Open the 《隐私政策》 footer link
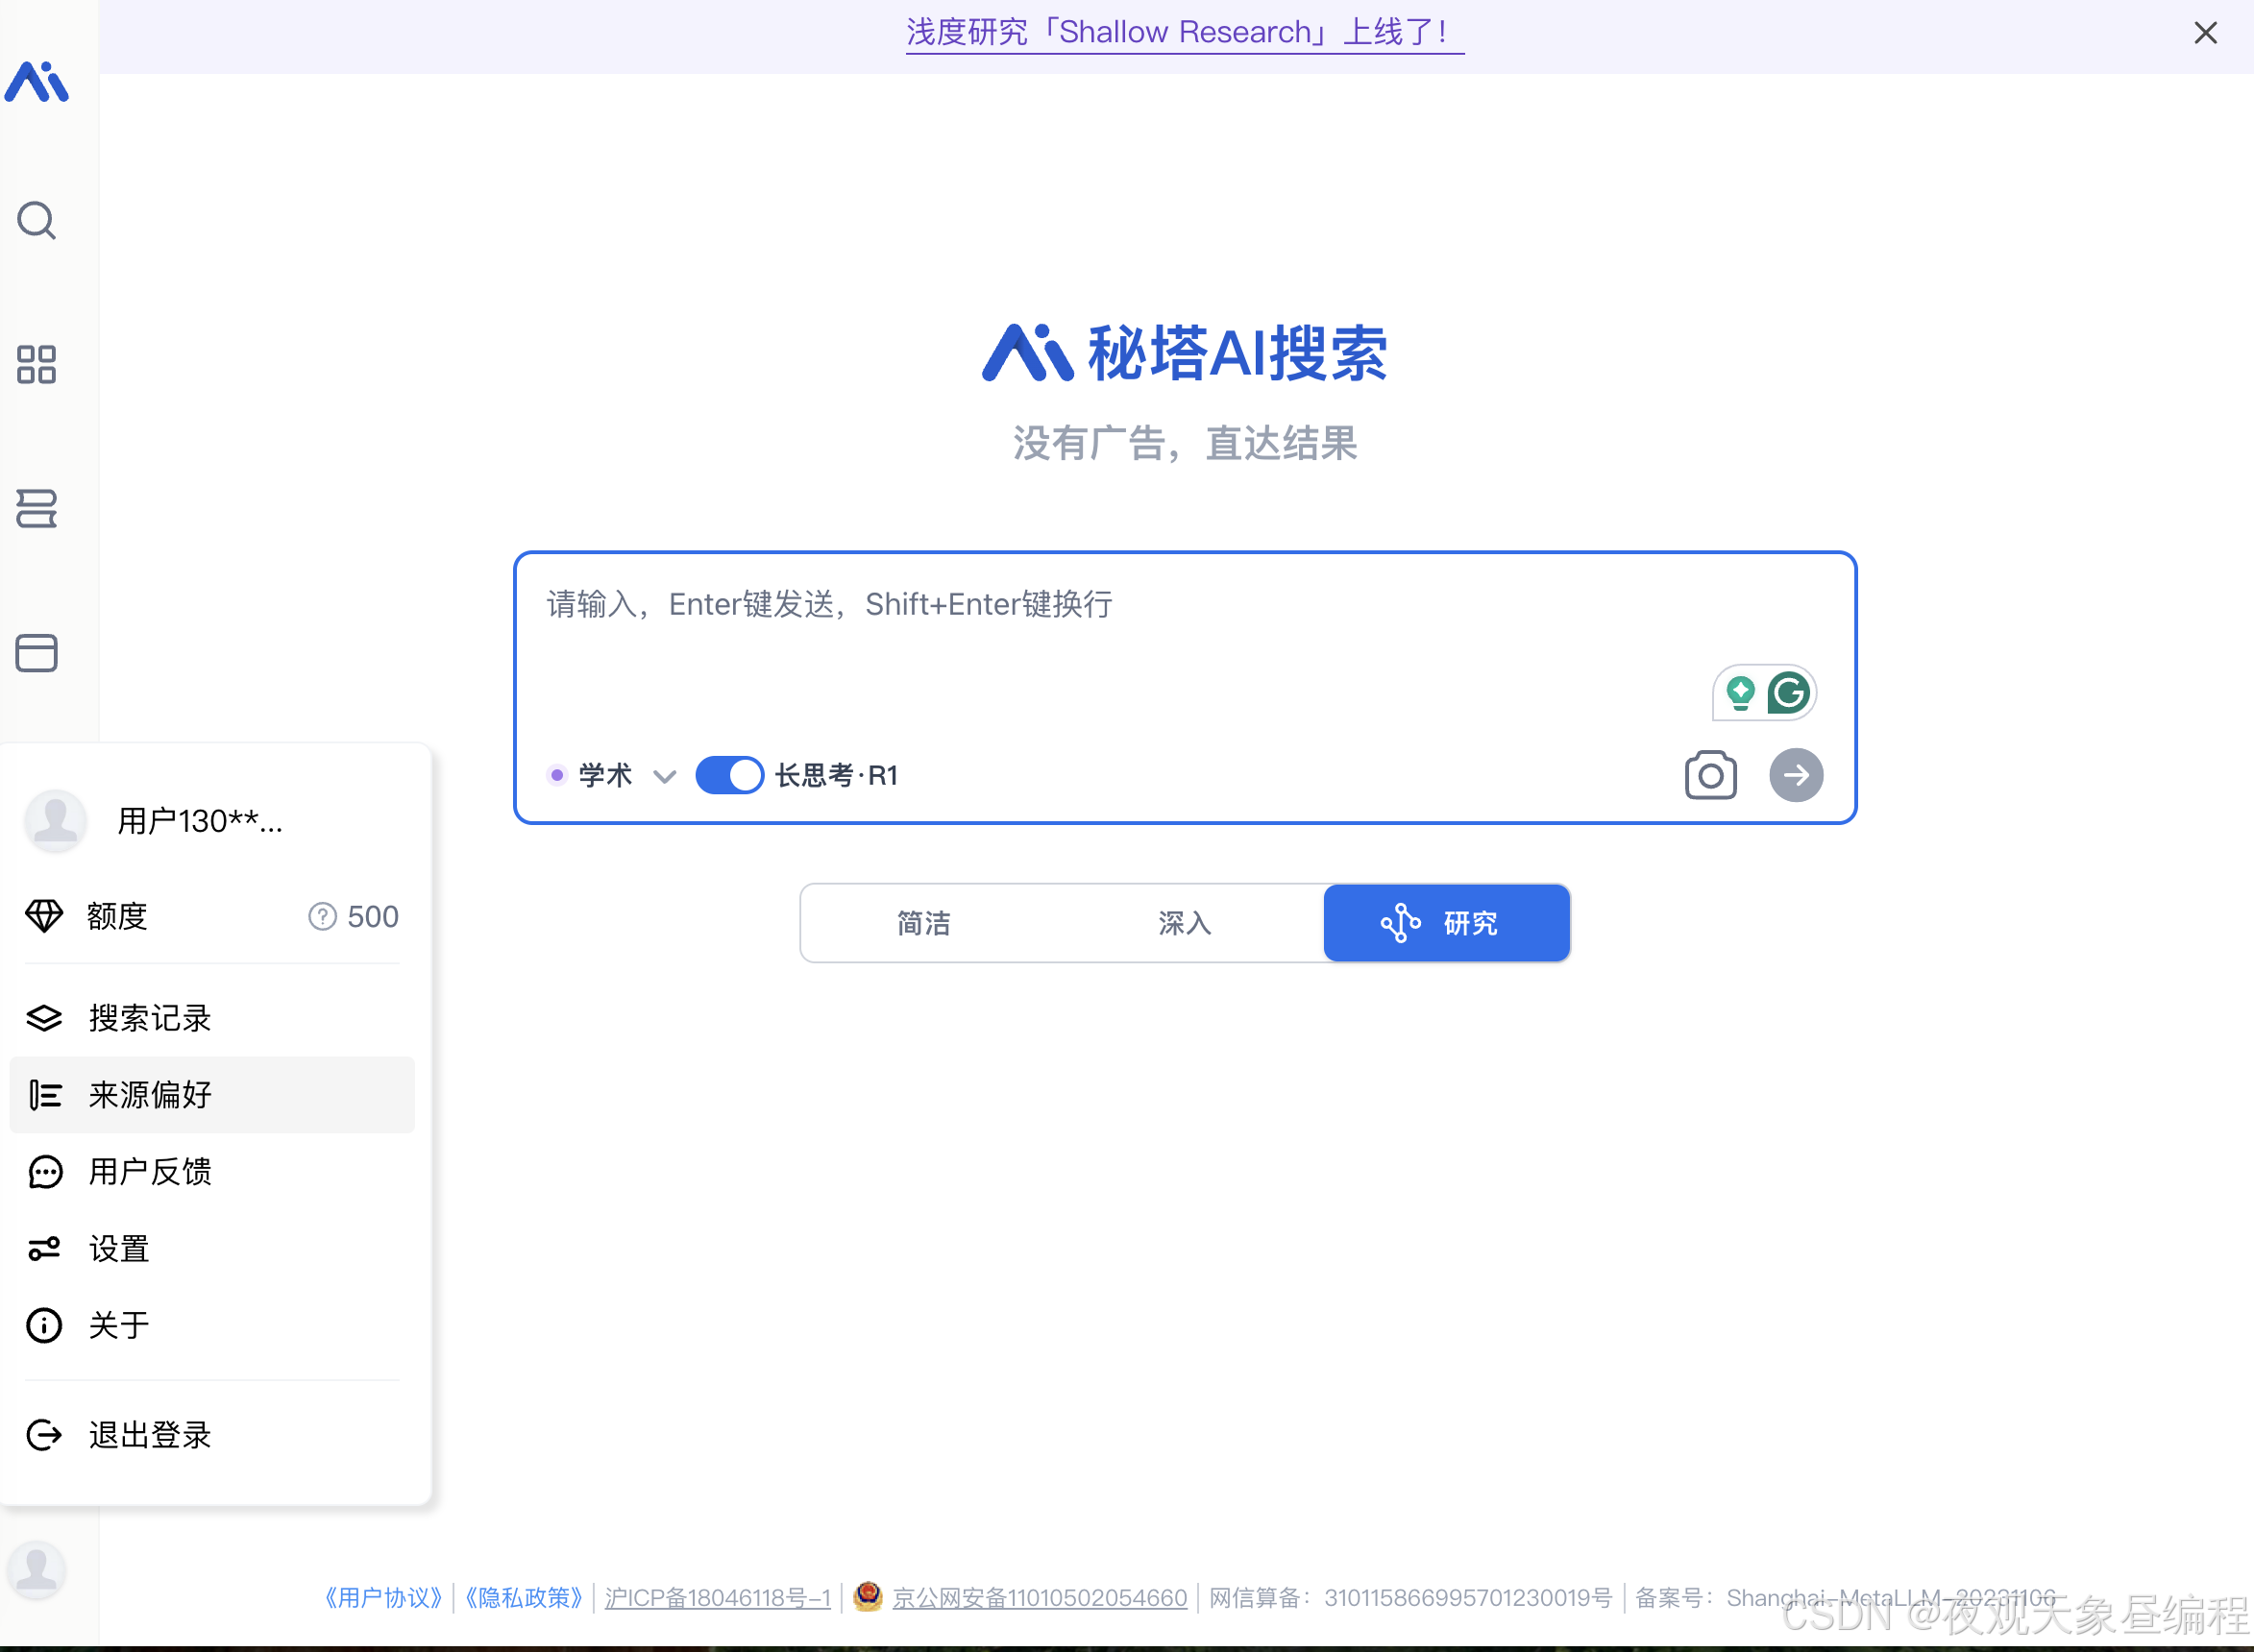Image resolution: width=2254 pixels, height=1652 pixels. (524, 1598)
